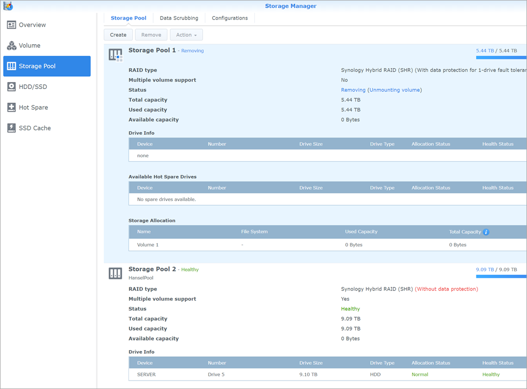Click the Storage Manager window title
Screen dimensions: 527x389
(x=291, y=6)
